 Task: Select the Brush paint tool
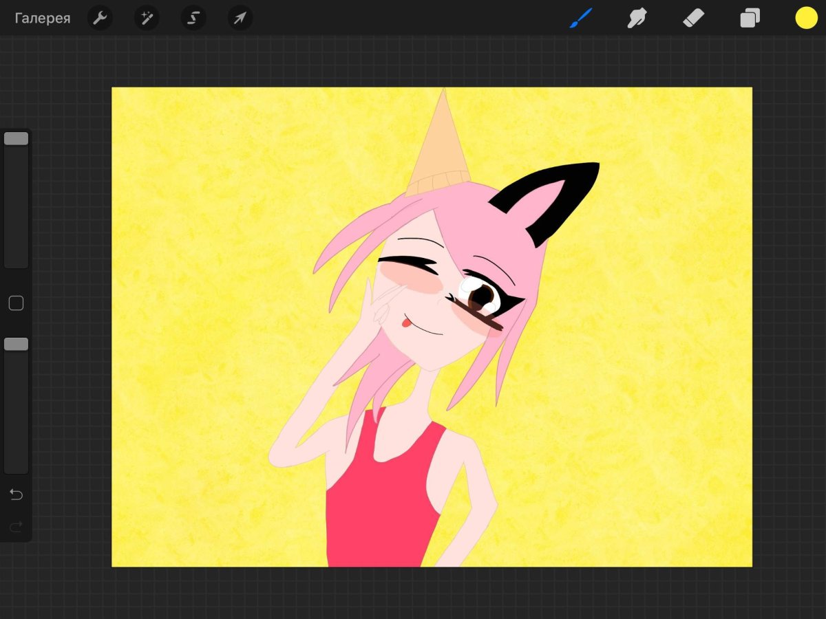tap(580, 19)
